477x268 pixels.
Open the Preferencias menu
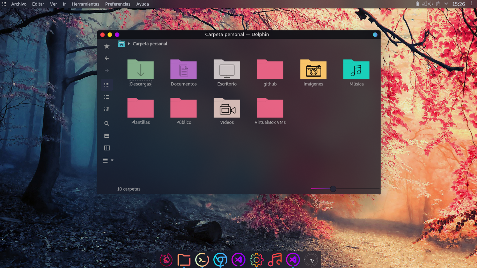pyautogui.click(x=118, y=4)
